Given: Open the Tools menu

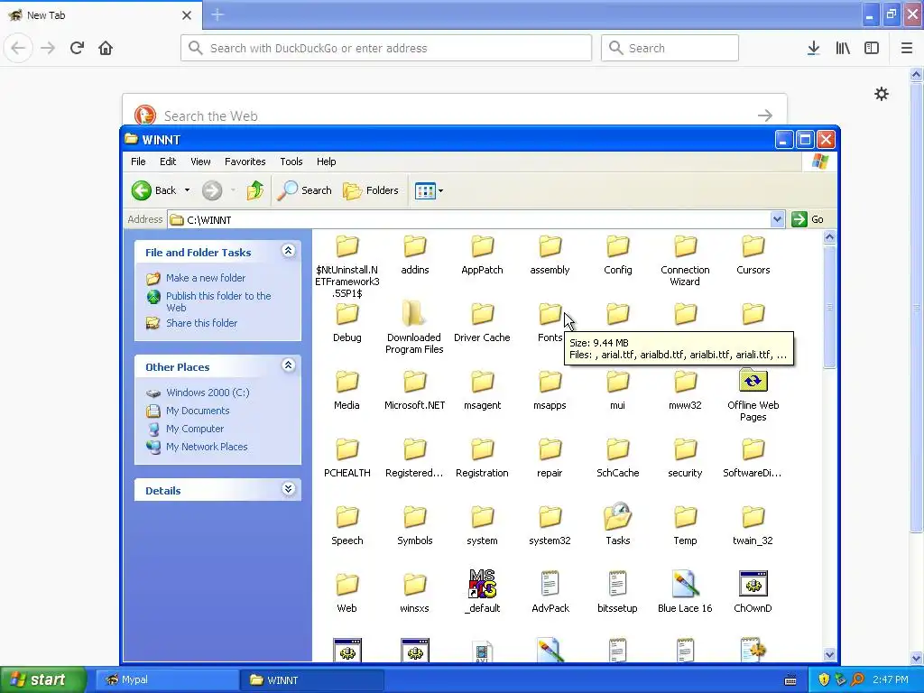Looking at the screenshot, I should (x=291, y=162).
